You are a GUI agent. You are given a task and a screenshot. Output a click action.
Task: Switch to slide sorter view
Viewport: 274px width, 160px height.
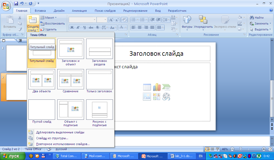pyautogui.click(x=212, y=149)
